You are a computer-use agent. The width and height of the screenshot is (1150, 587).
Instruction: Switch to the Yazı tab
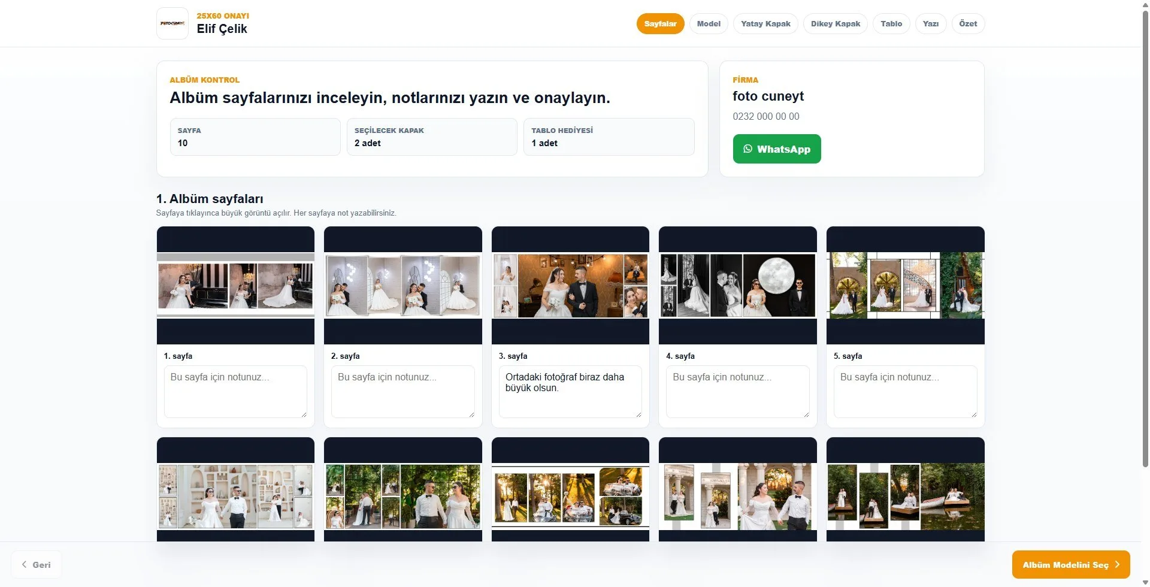click(x=931, y=24)
